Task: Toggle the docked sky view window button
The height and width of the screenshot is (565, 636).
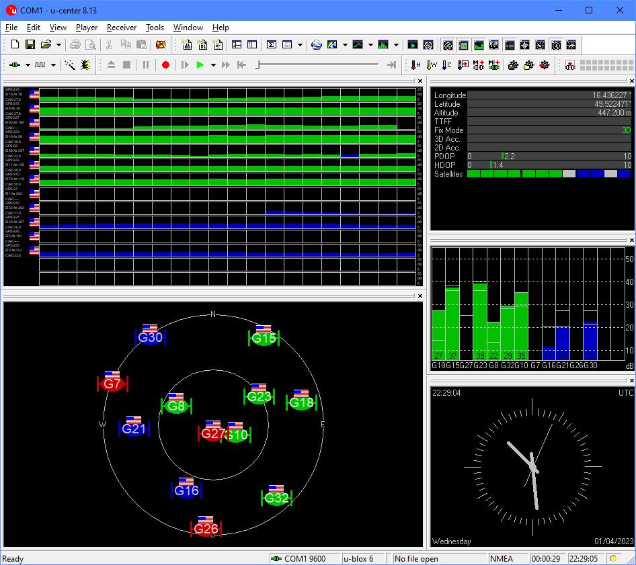Action: pyautogui.click(x=448, y=45)
